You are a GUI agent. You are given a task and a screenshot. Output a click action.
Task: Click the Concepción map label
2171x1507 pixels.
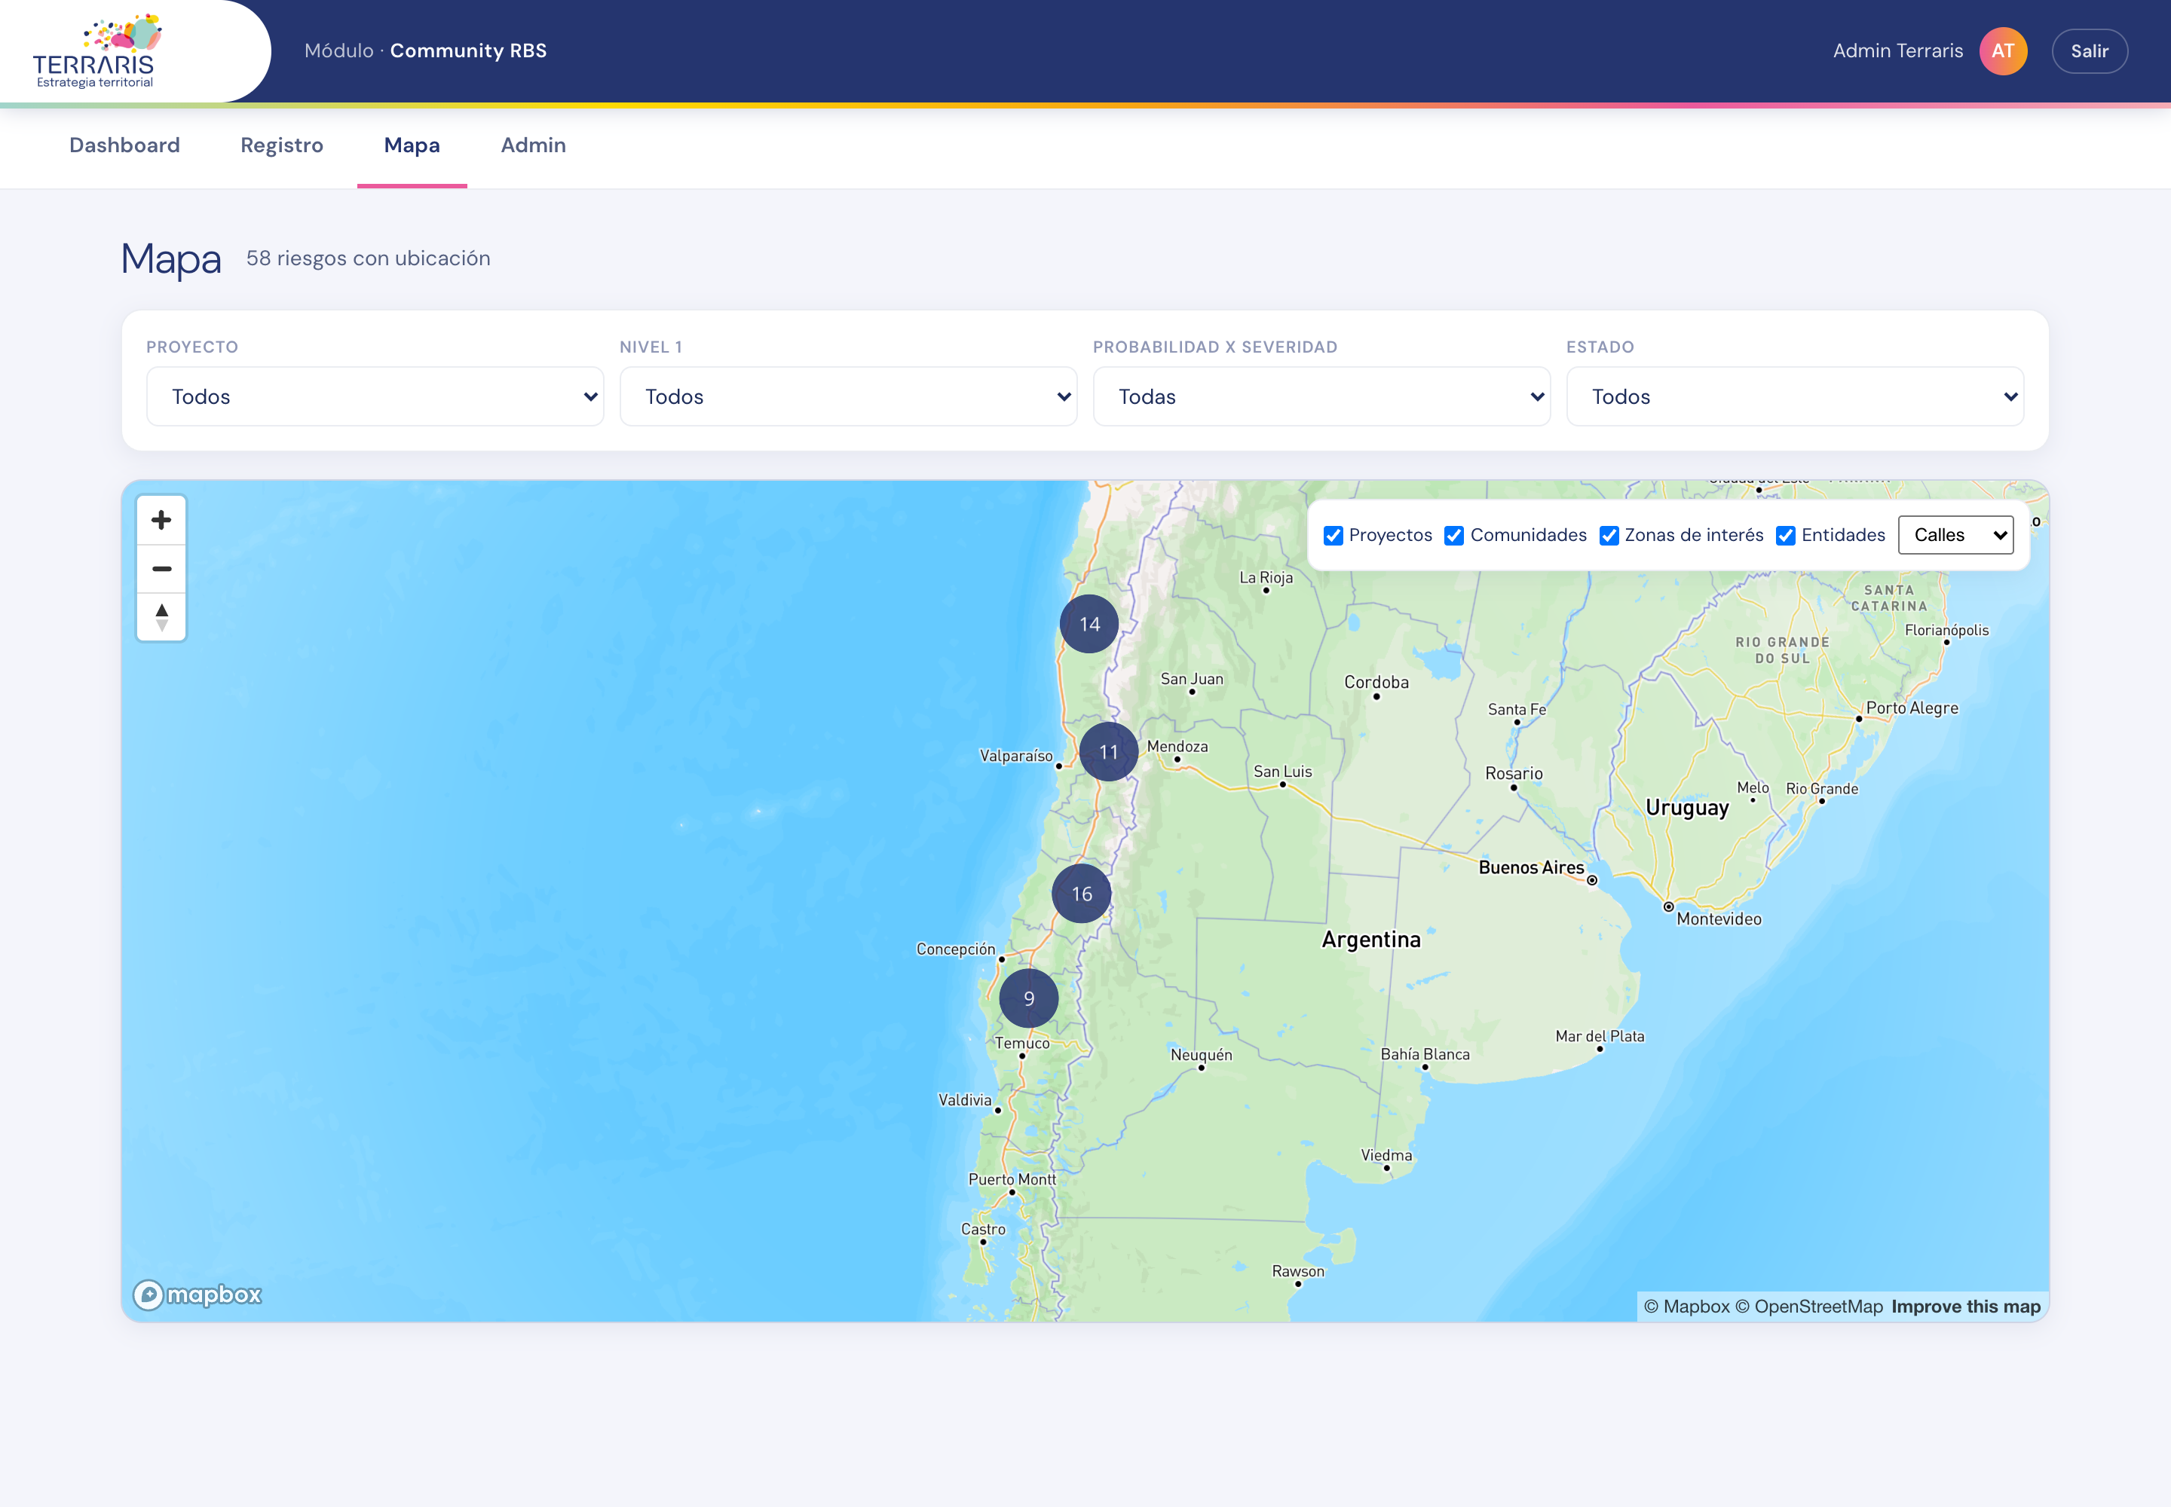click(955, 950)
